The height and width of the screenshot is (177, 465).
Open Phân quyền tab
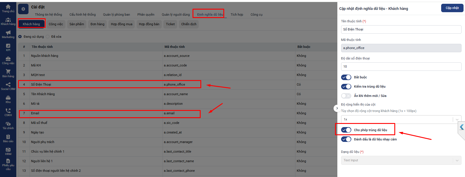tap(146, 15)
